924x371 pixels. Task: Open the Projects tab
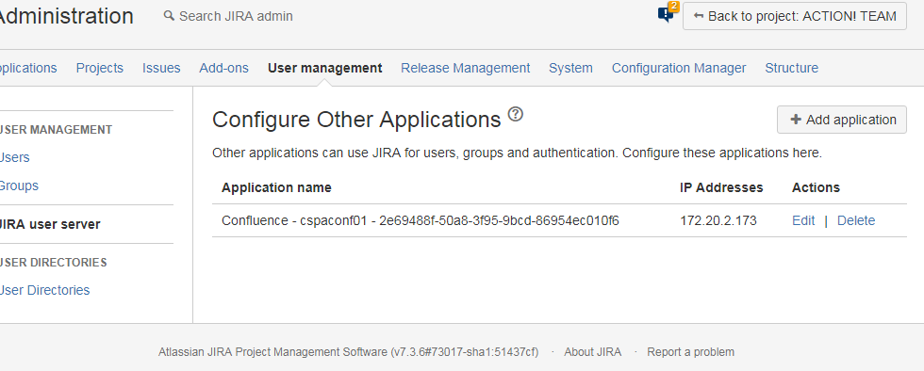[x=100, y=69]
